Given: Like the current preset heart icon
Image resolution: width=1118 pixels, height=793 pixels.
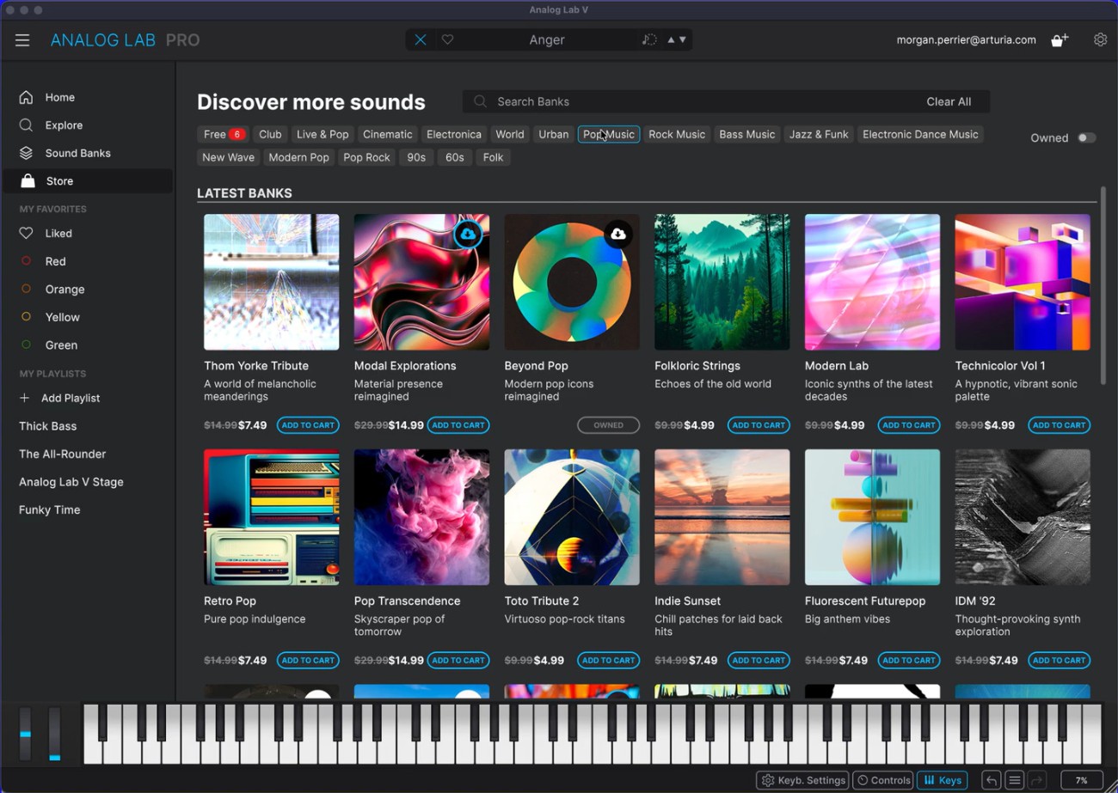Looking at the screenshot, I should pos(447,40).
